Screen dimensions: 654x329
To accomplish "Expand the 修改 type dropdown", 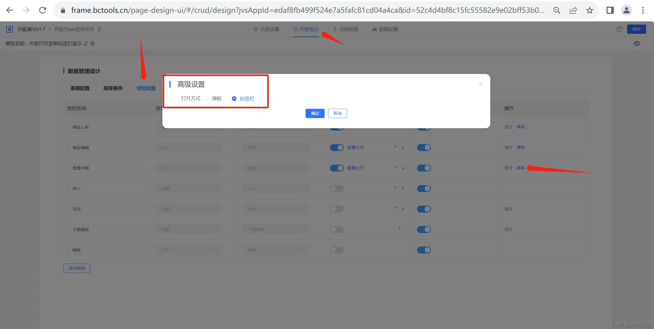I will point(276,147).
